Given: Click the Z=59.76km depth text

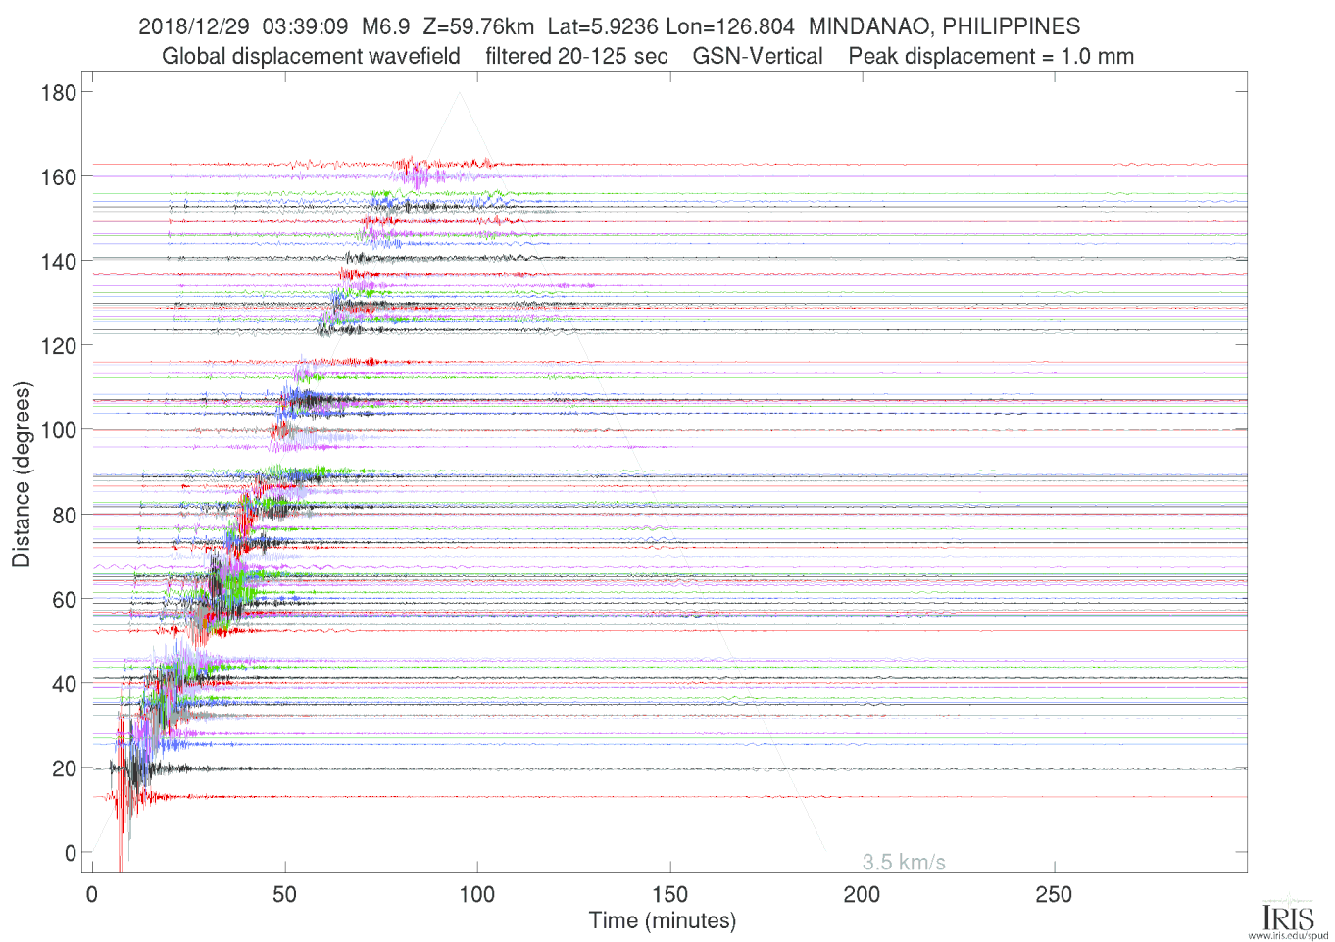Looking at the screenshot, I should coord(478,26).
